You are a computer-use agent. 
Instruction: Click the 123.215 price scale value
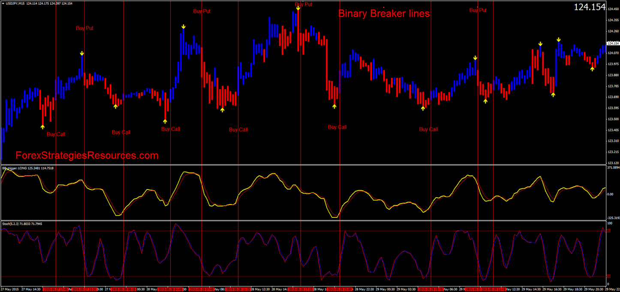point(613,152)
